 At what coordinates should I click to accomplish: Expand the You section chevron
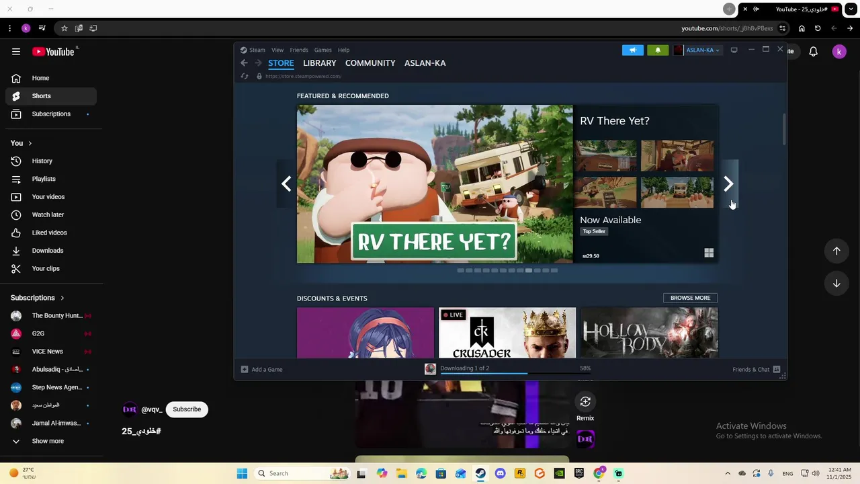coord(30,143)
